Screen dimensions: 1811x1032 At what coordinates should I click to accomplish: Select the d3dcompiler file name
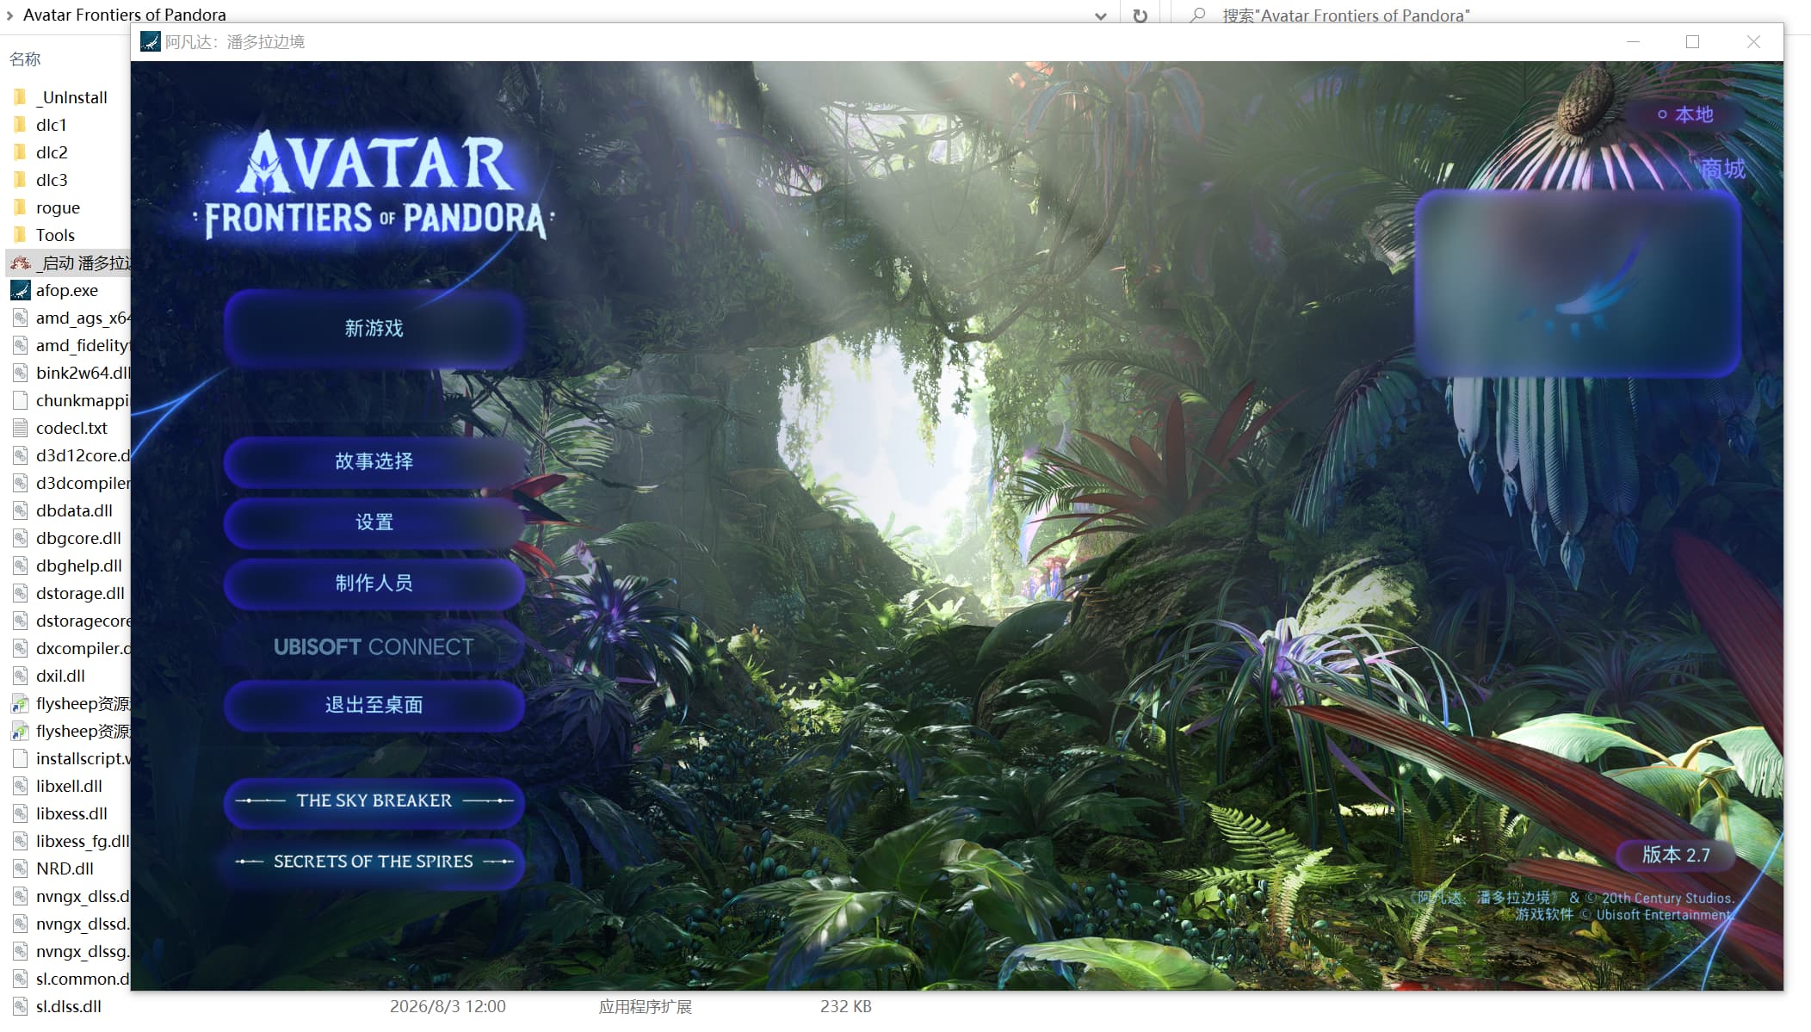pos(83,483)
